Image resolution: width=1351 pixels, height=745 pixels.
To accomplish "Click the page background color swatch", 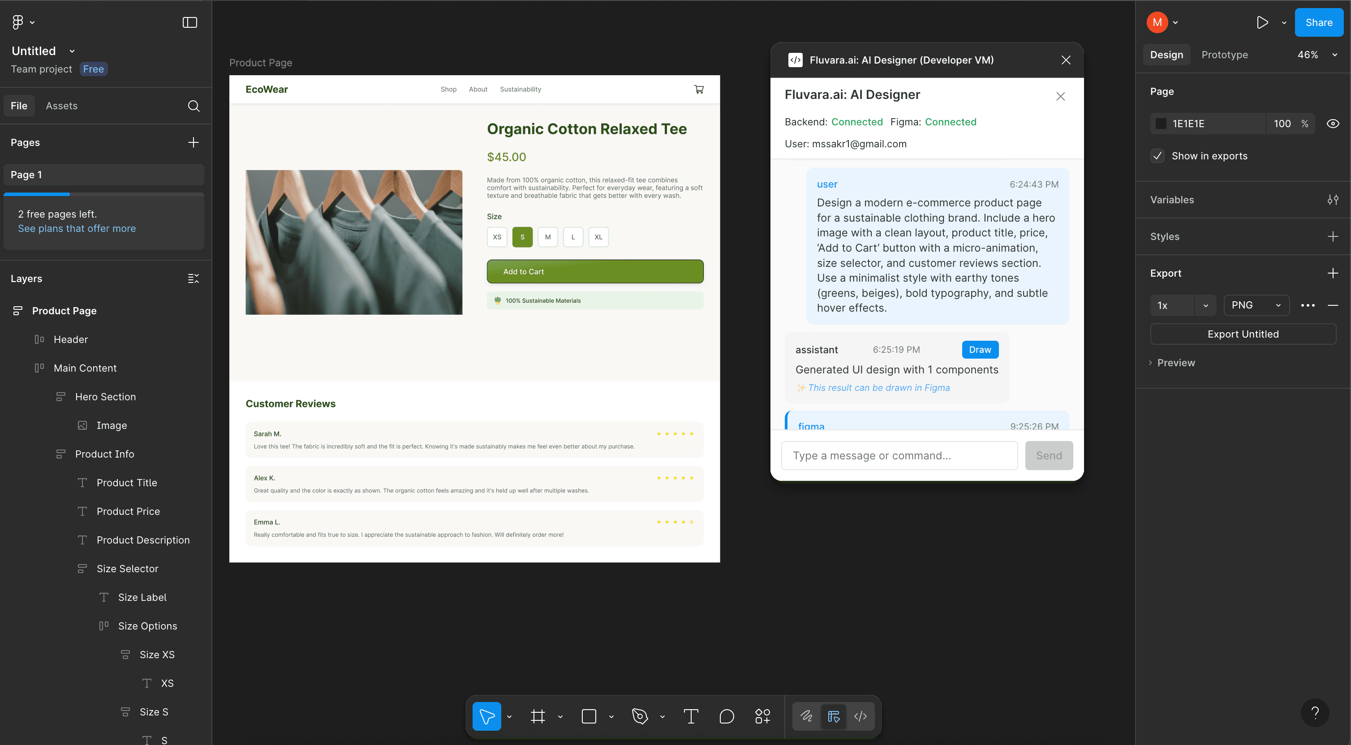I will click(1161, 123).
